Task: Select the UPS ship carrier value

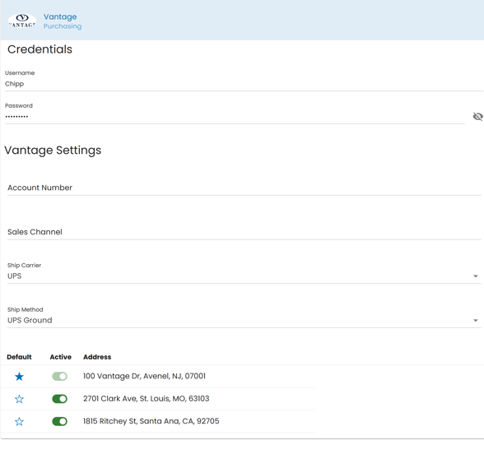Action: click(15, 276)
